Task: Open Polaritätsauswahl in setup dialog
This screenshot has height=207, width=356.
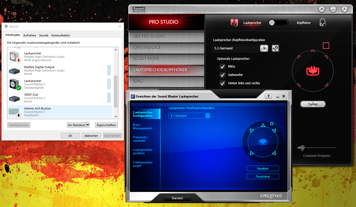Action: click(x=141, y=139)
